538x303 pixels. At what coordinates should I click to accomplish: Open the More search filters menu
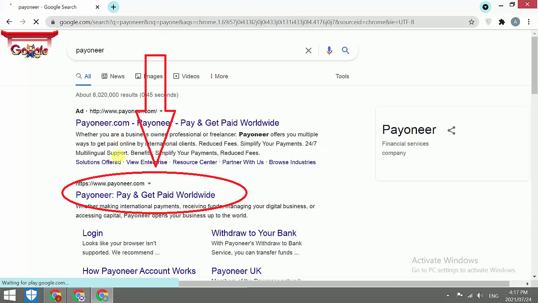click(219, 76)
